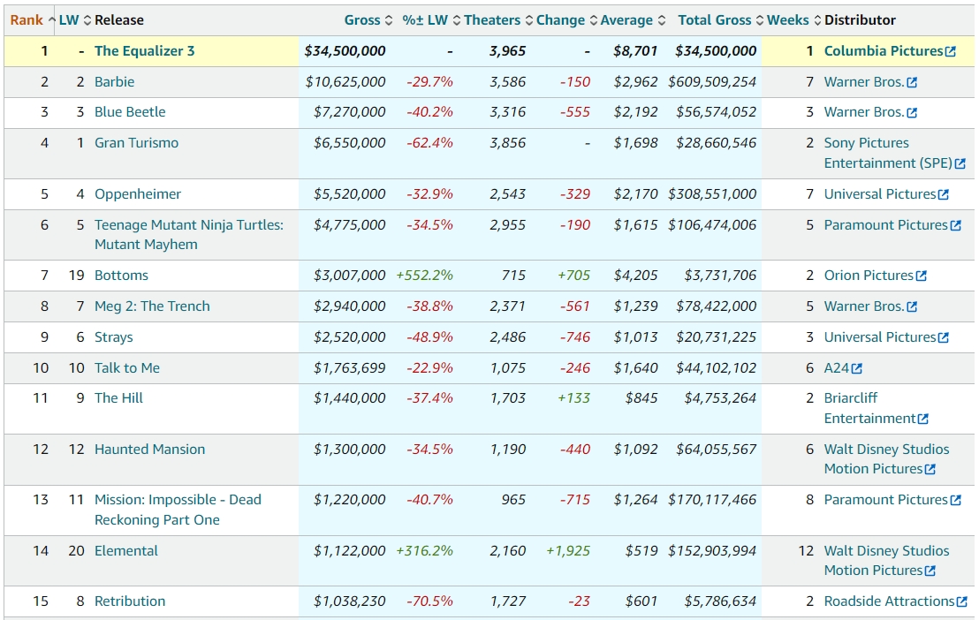Open external link icon in Elemental row

(x=930, y=571)
